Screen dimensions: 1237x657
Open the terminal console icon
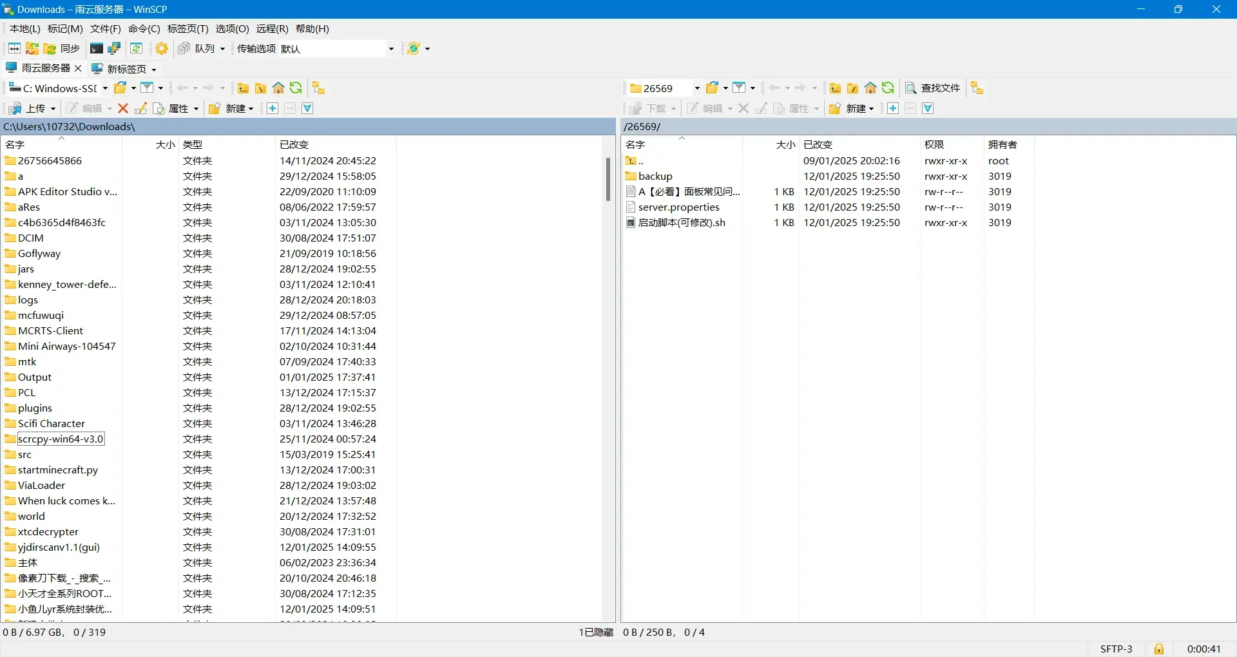coord(96,48)
